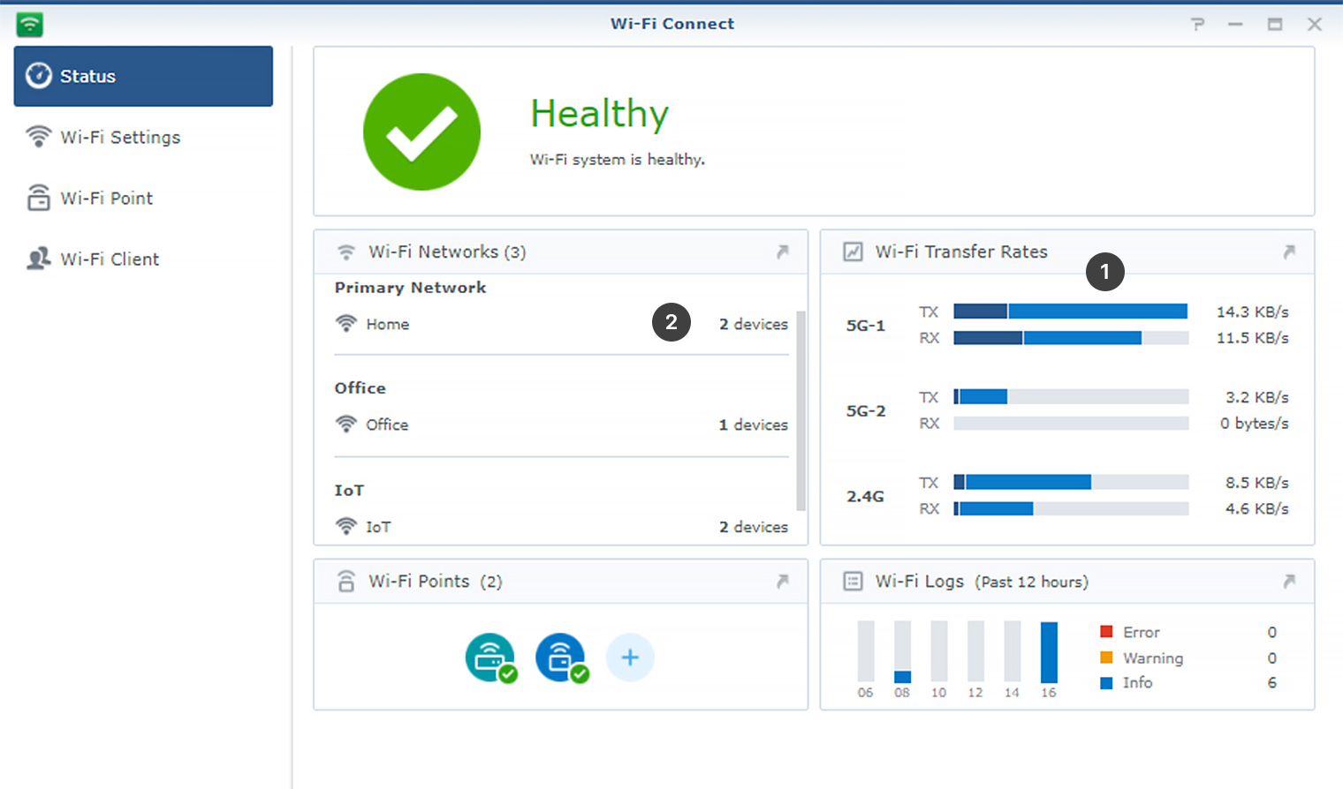Click the Wi-Fi Networks panel wireless icon
This screenshot has height=789, width=1343.
pyautogui.click(x=345, y=252)
